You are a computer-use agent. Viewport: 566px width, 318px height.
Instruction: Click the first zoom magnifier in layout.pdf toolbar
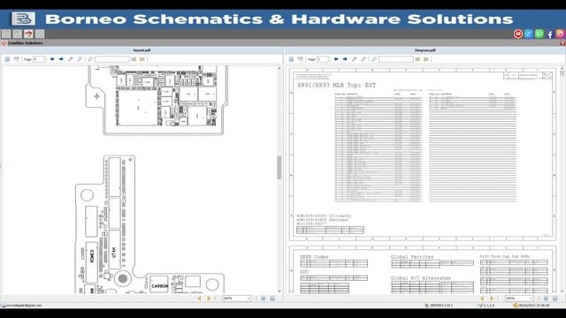[x=71, y=59]
